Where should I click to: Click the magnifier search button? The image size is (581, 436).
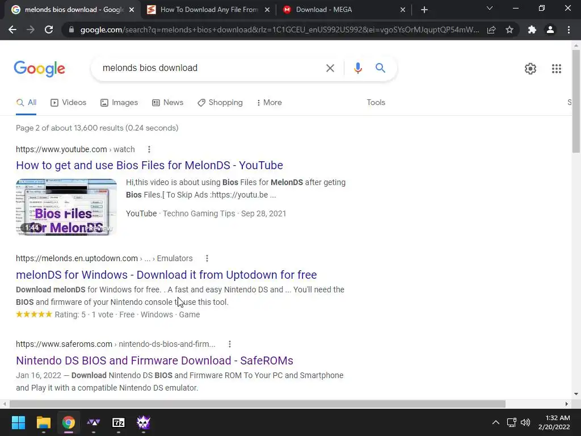(x=380, y=68)
